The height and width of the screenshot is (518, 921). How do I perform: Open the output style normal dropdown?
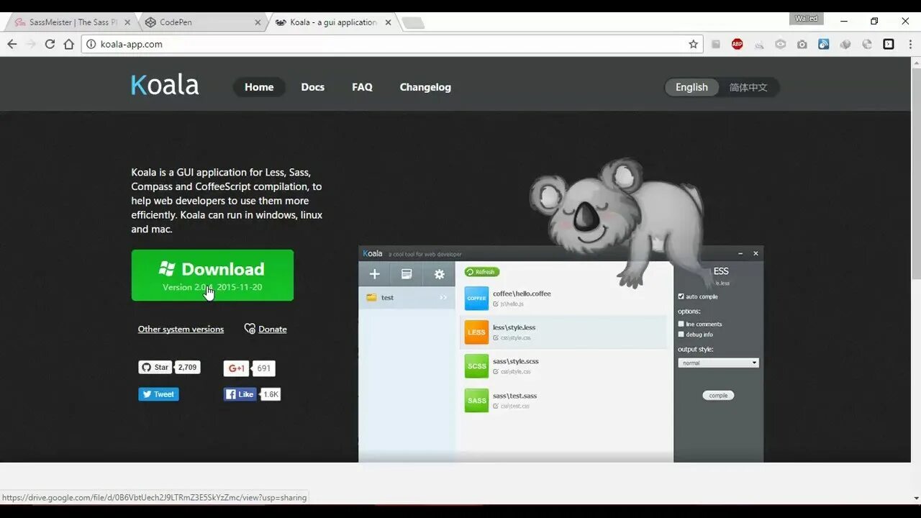[x=718, y=363]
